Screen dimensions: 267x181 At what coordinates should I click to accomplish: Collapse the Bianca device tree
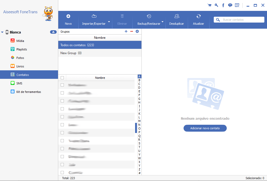(2, 32)
